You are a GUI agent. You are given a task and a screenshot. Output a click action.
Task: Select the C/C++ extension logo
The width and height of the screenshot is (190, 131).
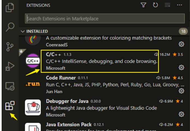tap(33, 61)
